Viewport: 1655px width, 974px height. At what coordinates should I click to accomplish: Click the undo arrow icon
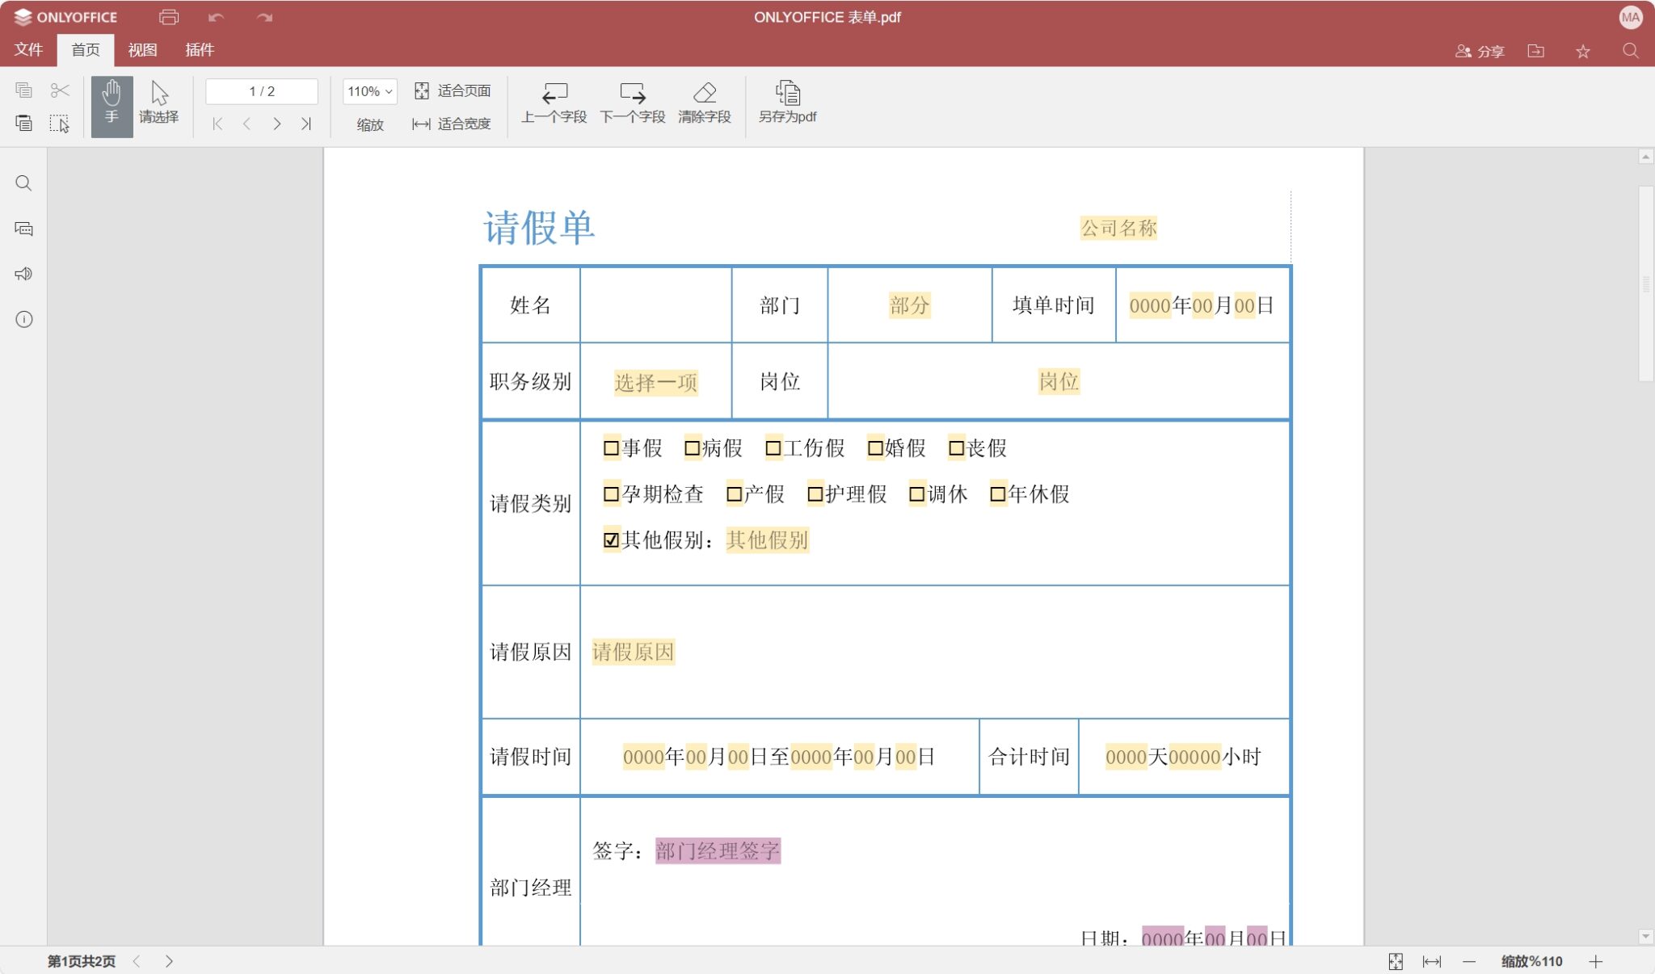coord(216,17)
